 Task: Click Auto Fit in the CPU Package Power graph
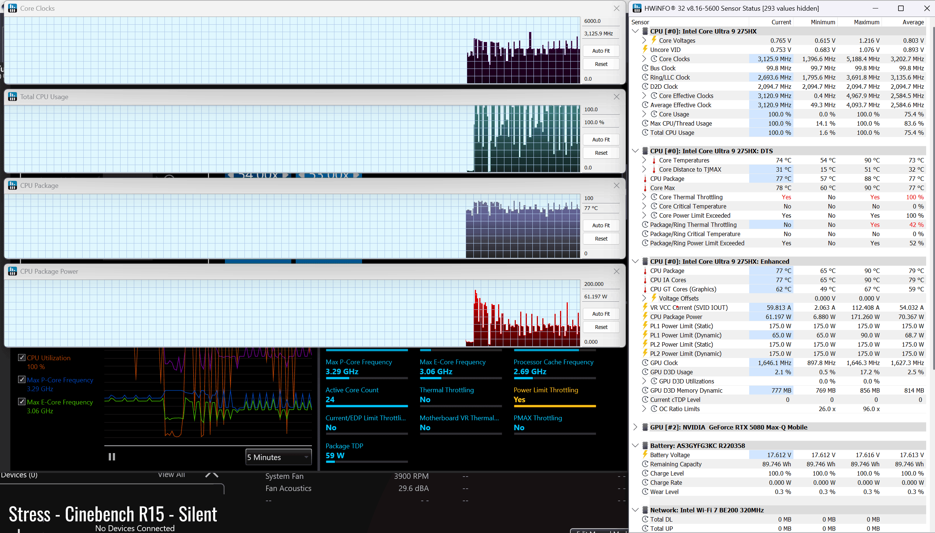(601, 314)
